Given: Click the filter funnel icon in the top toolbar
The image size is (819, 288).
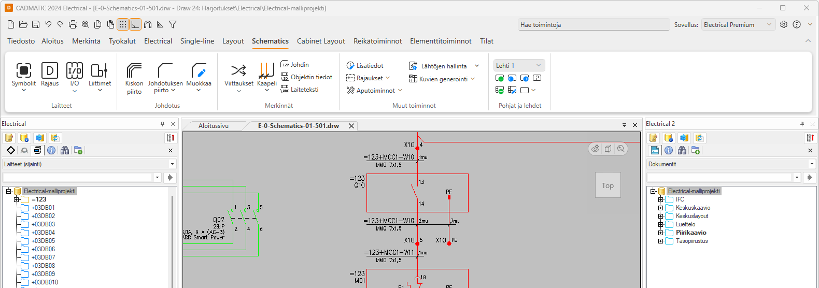Looking at the screenshot, I should coord(173,24).
